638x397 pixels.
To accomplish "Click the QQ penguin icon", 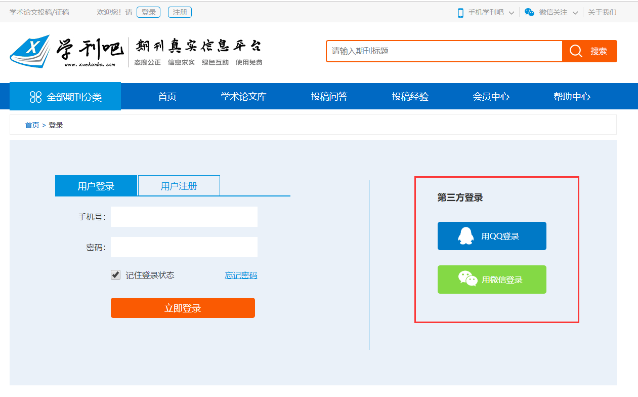I will coord(465,236).
